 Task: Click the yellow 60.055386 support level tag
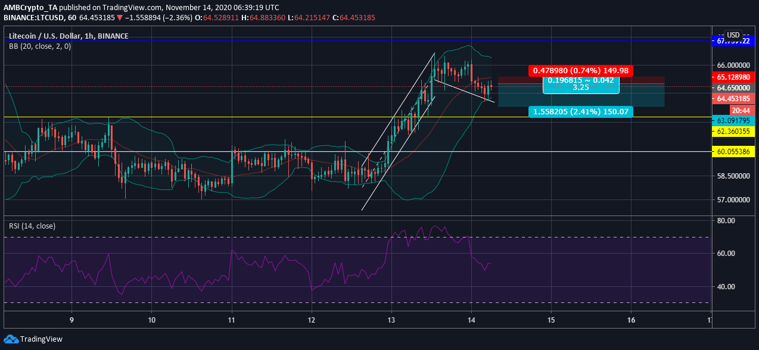click(735, 152)
